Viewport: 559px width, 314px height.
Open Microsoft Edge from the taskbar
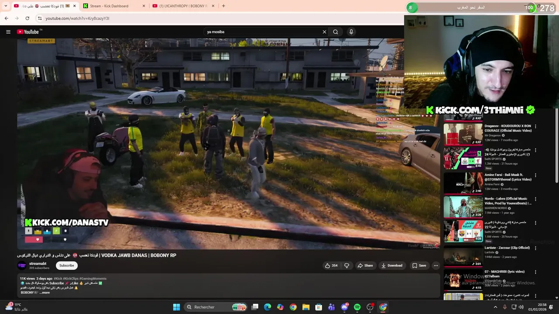268,307
